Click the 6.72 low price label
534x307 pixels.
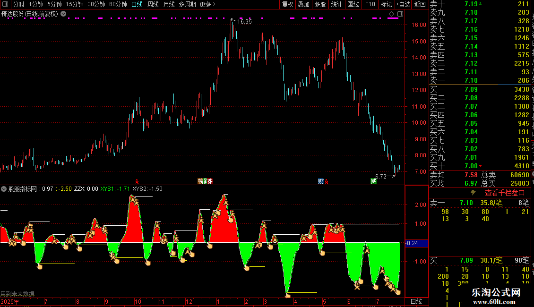[381, 176]
